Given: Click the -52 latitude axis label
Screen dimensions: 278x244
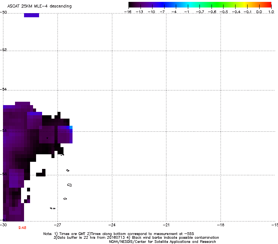Looking at the screenshot, I should [3, 50].
